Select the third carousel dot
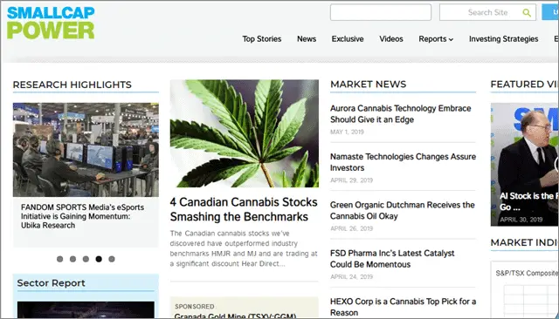 click(86, 259)
